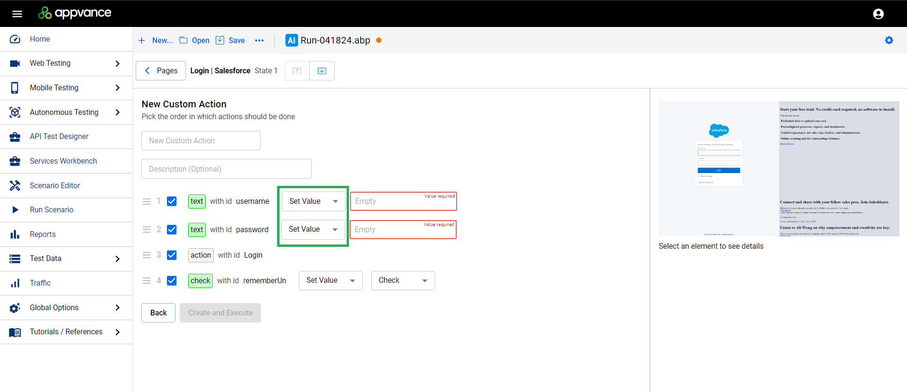Click the action tag for Login
This screenshot has height=392, width=907.
(201, 255)
